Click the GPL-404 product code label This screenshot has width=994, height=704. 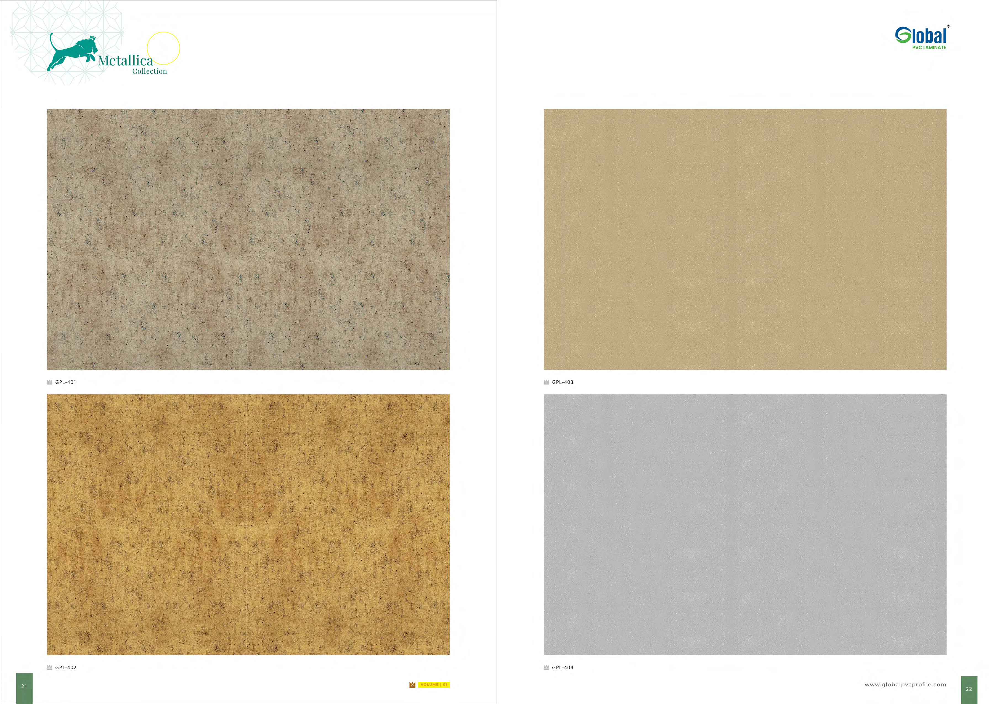[562, 667]
